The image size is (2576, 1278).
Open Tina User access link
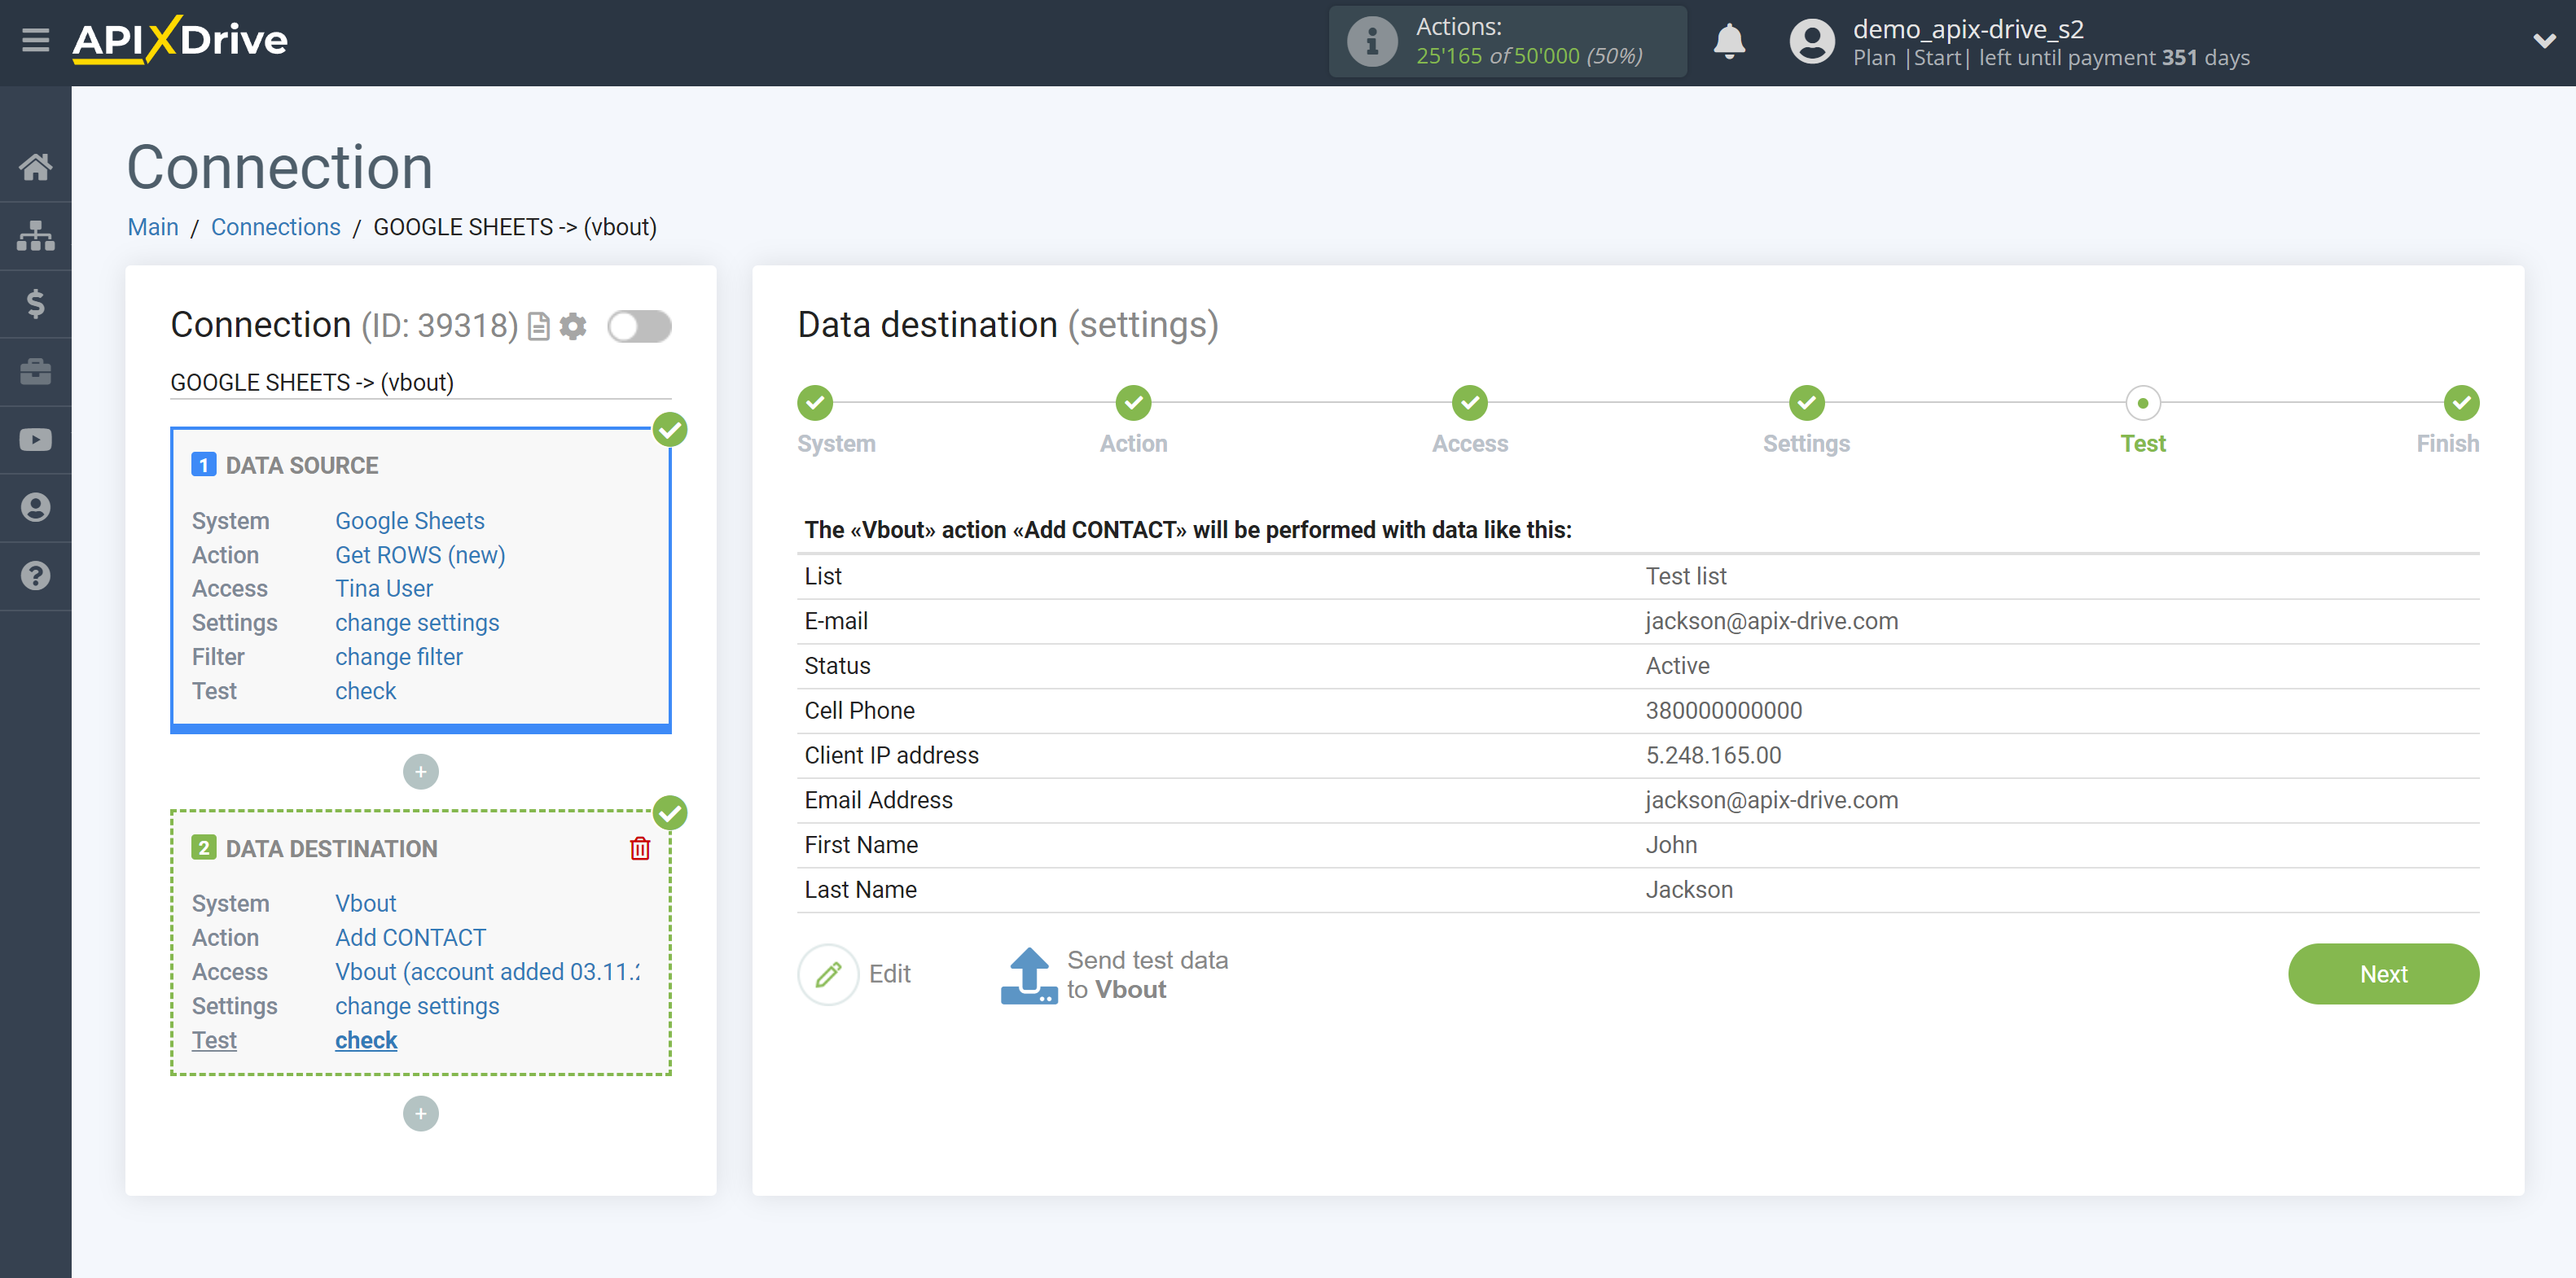pos(384,589)
